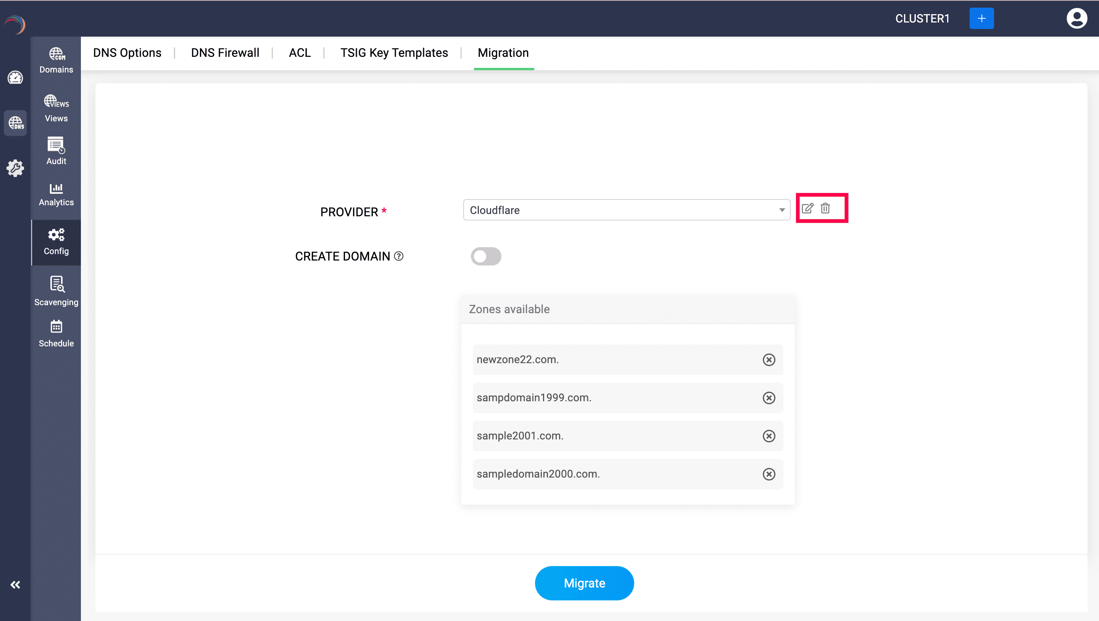Click the Migrate button
1099x621 pixels.
click(584, 583)
